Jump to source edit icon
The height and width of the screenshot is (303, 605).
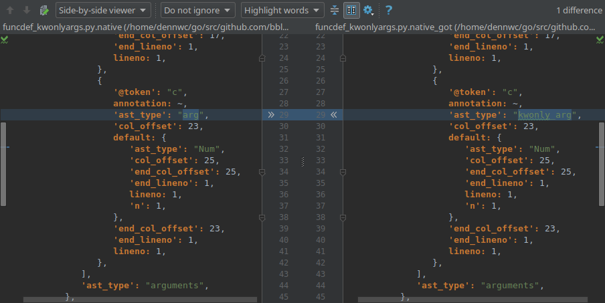pos(44,10)
